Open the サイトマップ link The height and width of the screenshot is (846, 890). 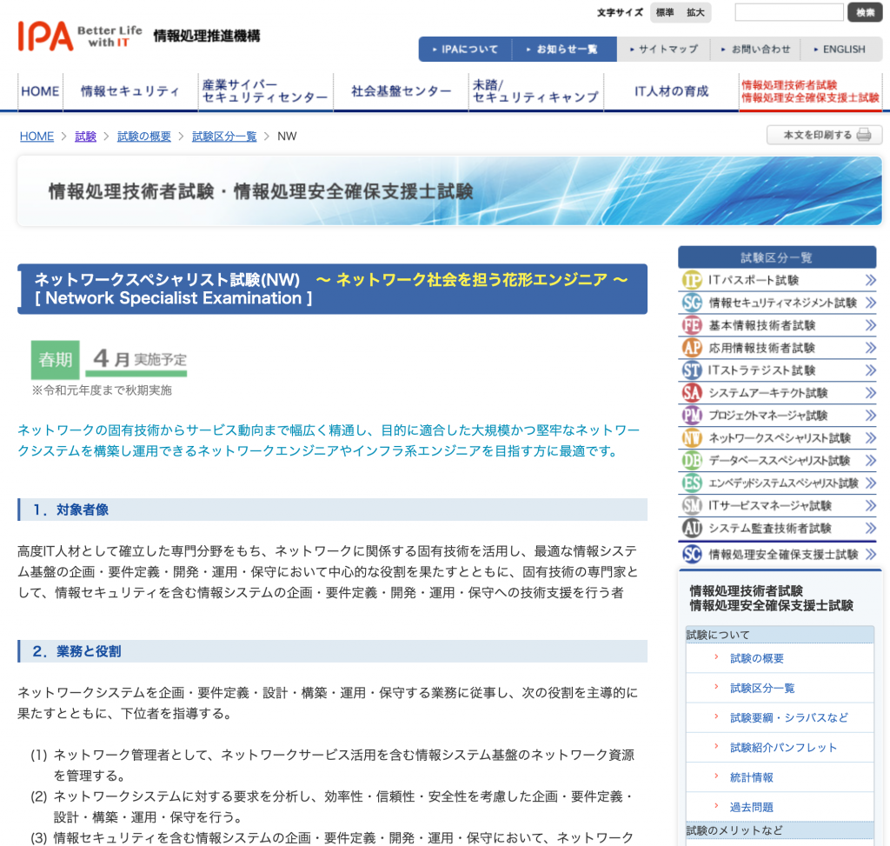coord(663,50)
